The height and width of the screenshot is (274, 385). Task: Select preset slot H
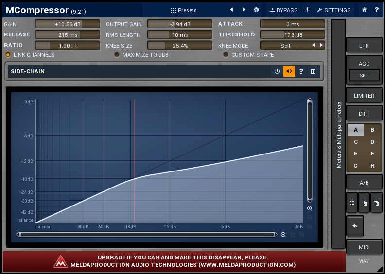click(x=372, y=166)
